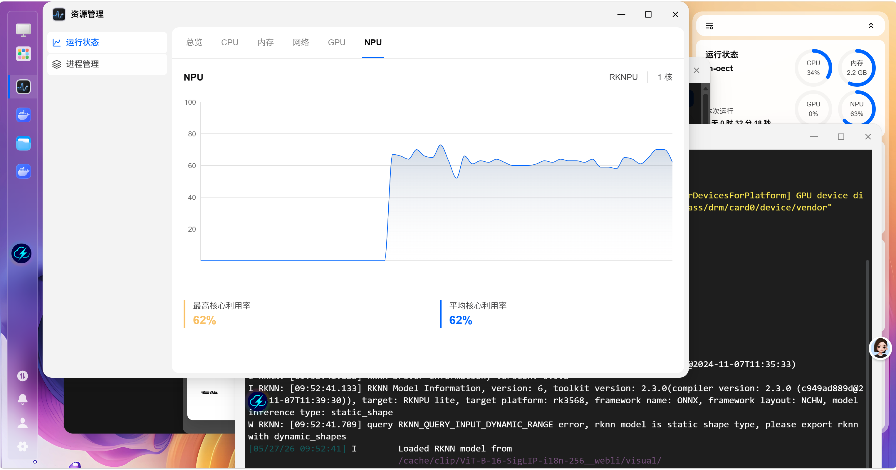The height and width of the screenshot is (470, 896).
Task: Select the GPU tab
Action: pyautogui.click(x=336, y=43)
